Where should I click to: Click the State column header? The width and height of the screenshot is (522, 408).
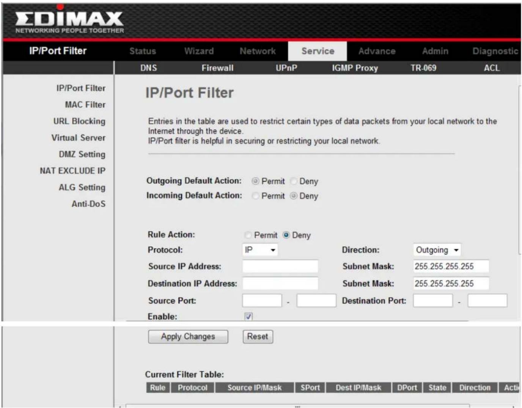tap(437, 388)
